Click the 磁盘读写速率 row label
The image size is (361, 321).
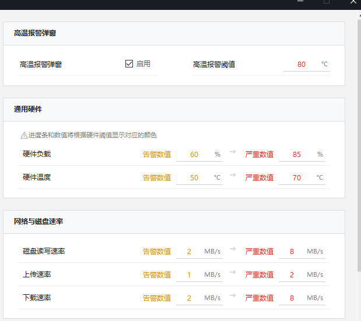point(44,251)
